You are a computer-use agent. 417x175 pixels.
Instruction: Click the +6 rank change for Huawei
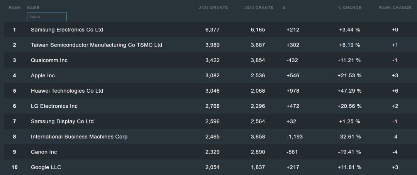(x=395, y=91)
